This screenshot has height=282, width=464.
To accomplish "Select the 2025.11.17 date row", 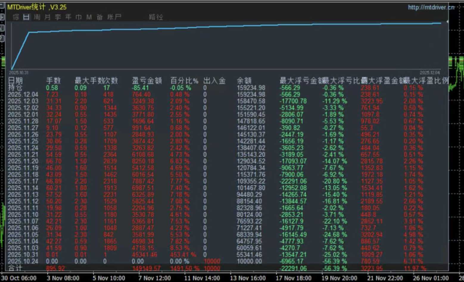I will click(23, 181).
